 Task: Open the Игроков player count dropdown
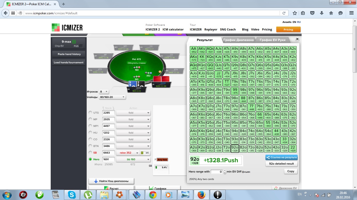pos(104,92)
